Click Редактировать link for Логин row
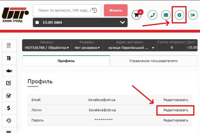200x133 pixels. click(x=175, y=110)
